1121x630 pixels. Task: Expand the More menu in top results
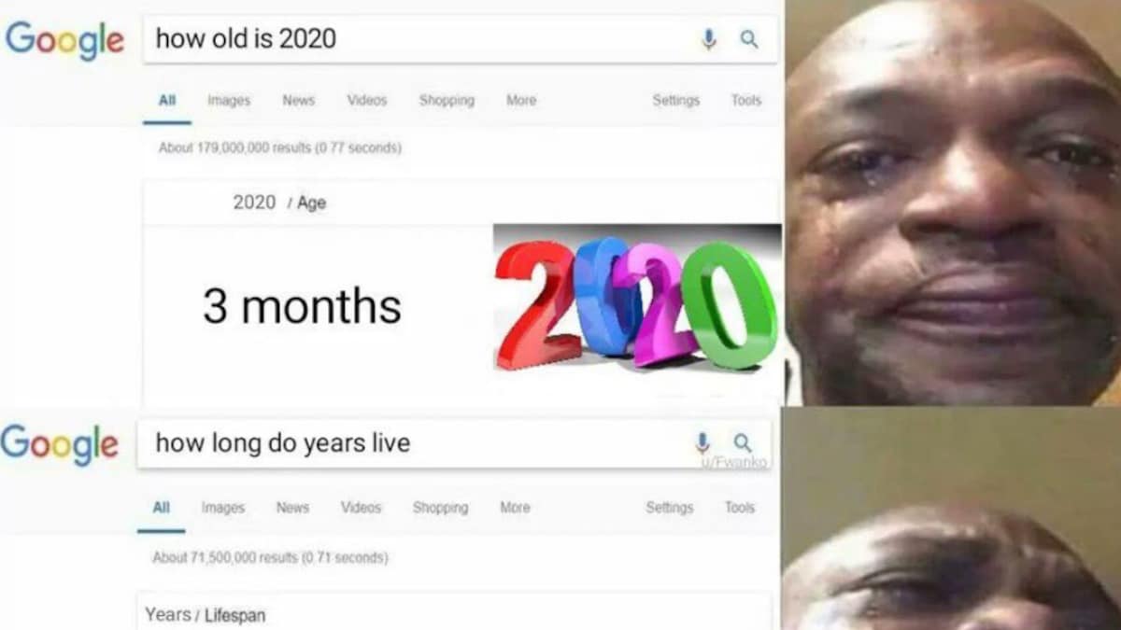521,101
